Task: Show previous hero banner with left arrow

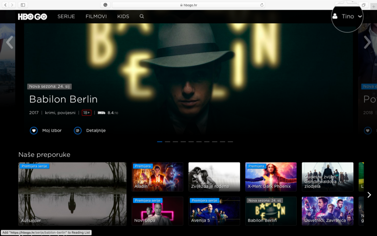Action: (x=10, y=42)
